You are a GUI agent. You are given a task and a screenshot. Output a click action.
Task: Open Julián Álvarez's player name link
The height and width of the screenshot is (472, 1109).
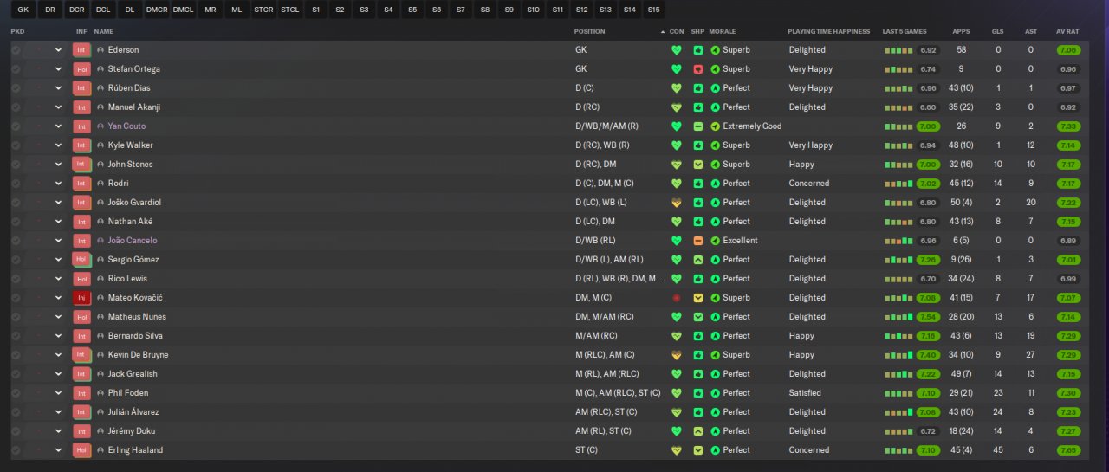point(133,412)
